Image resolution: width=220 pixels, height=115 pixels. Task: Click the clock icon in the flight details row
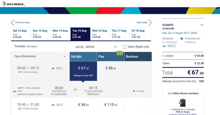coord(134,91)
